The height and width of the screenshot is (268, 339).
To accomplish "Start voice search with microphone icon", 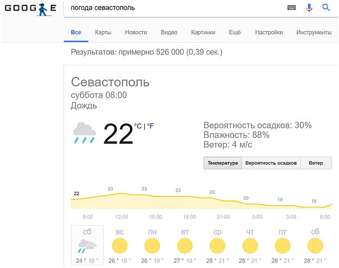I will pos(309,8).
